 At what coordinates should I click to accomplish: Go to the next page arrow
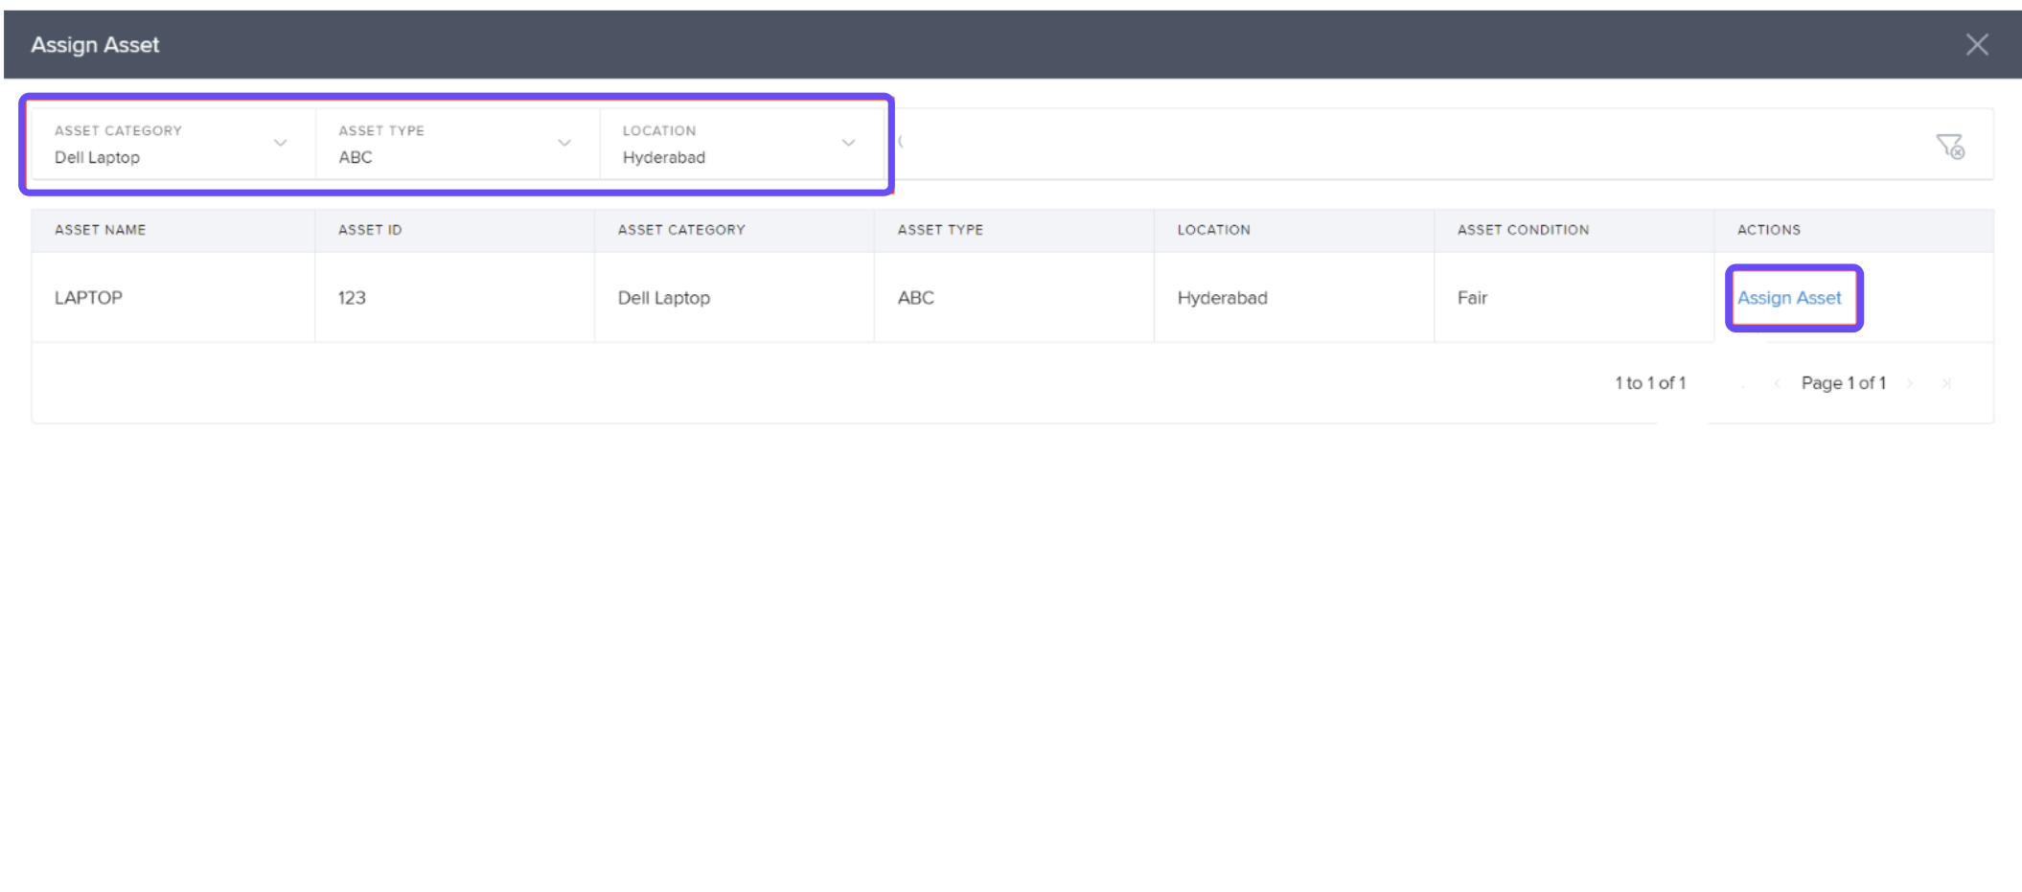(x=1910, y=383)
